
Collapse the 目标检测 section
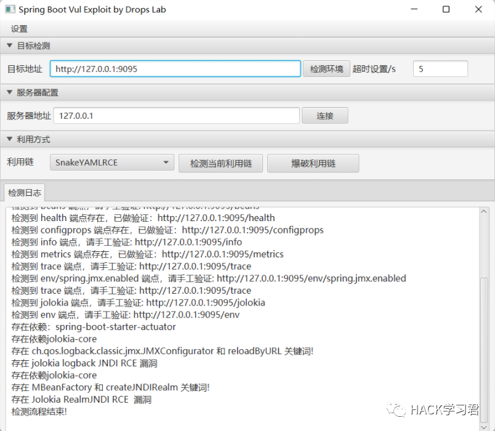(9, 46)
